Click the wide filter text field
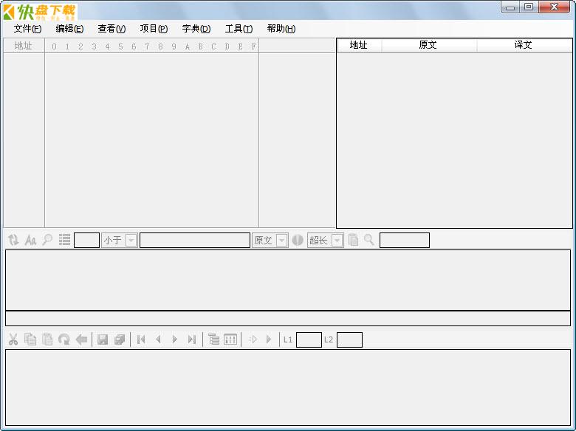This screenshot has height=431, width=576. [x=195, y=240]
